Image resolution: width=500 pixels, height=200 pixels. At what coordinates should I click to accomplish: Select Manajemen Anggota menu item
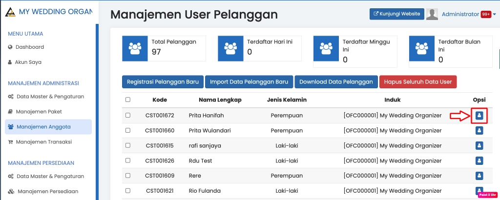[x=48, y=127]
